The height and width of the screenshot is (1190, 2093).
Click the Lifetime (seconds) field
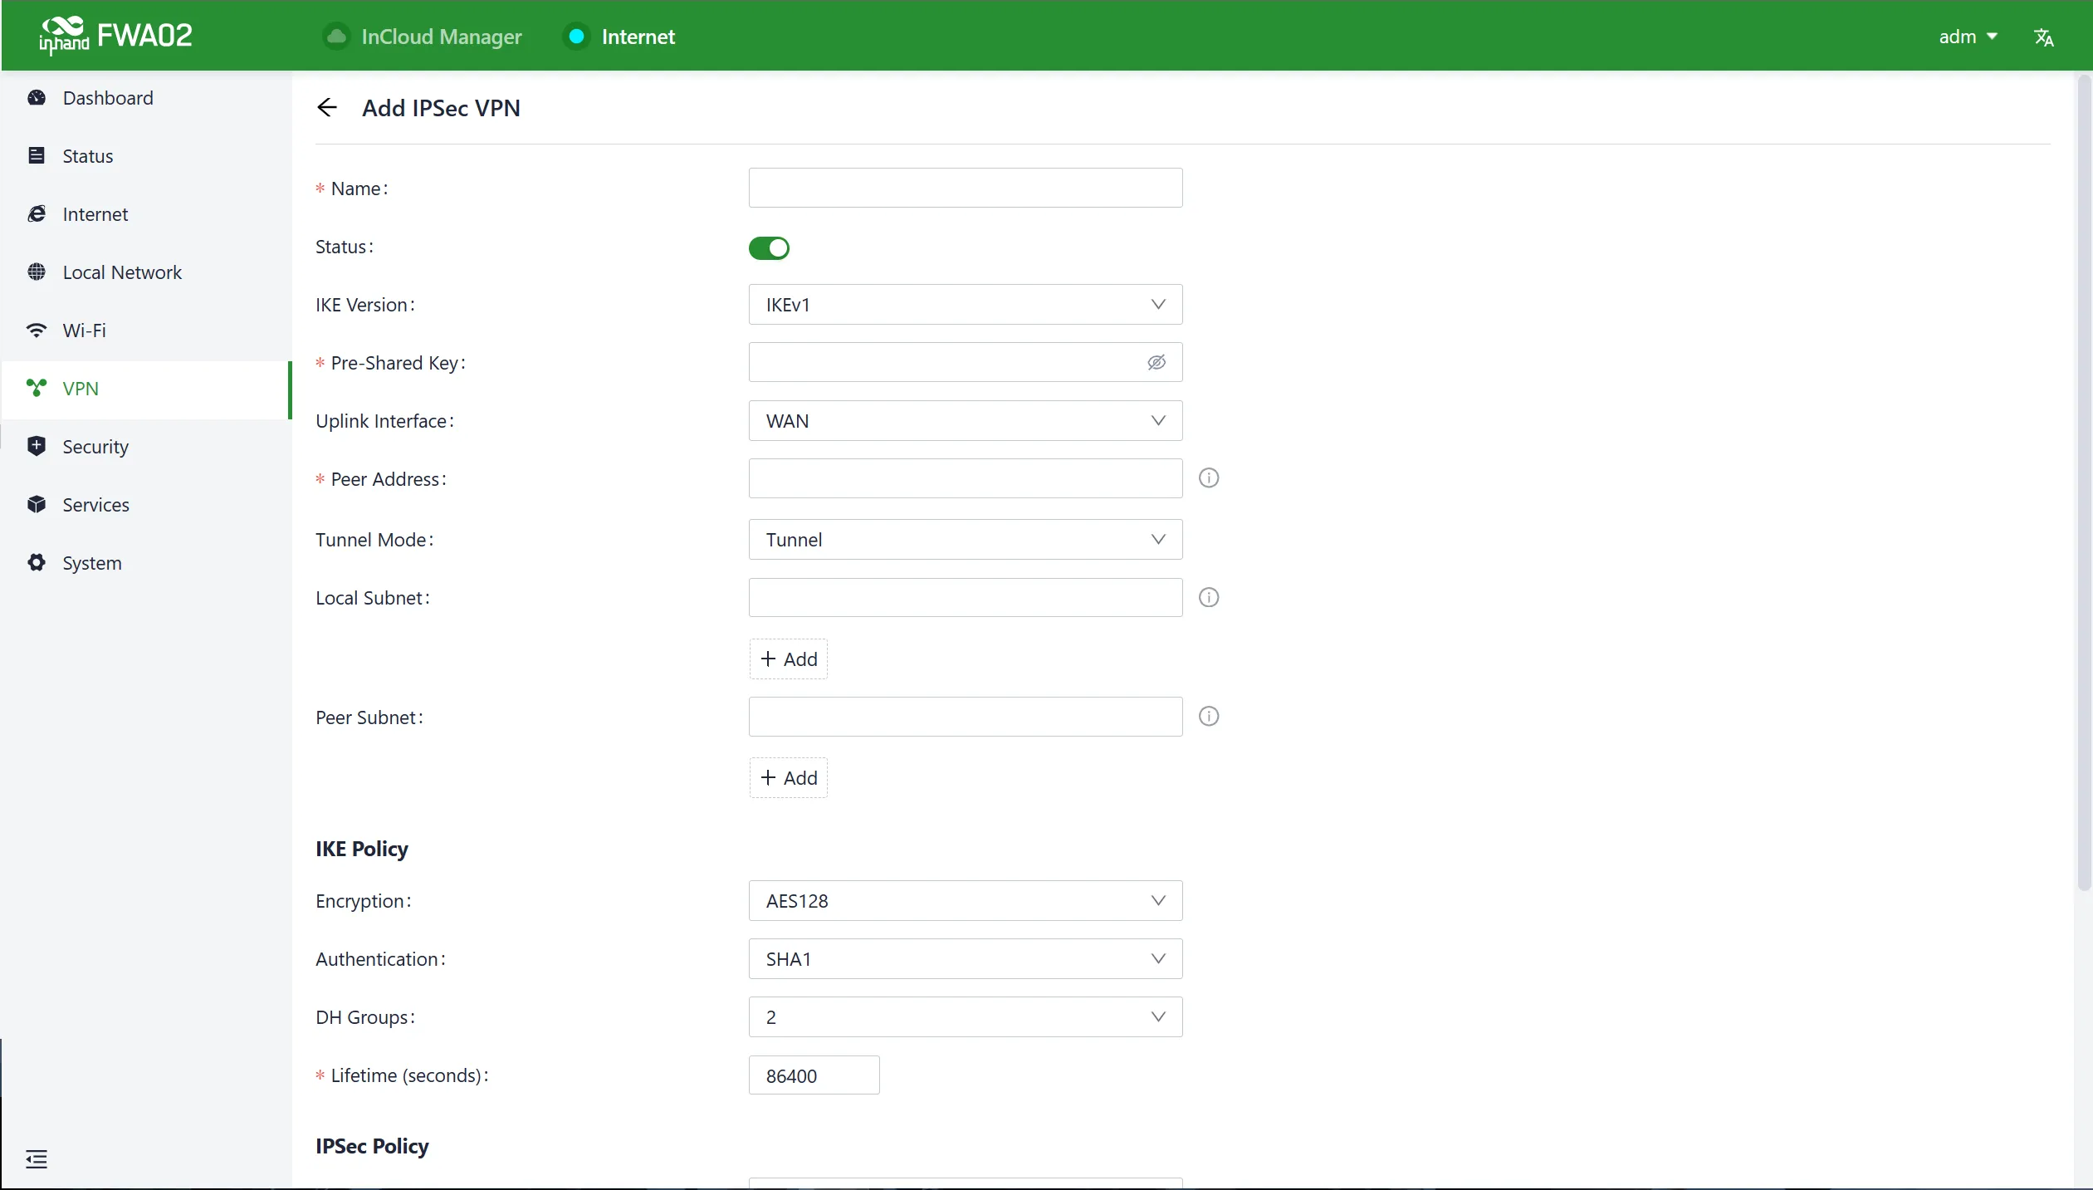point(814,1075)
